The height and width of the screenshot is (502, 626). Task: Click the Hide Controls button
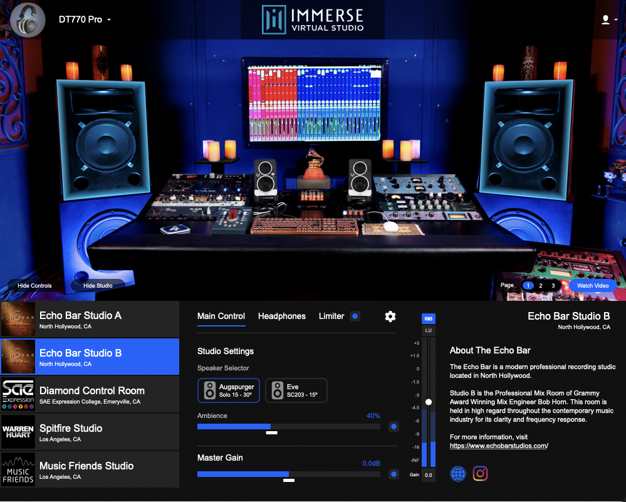pos(34,286)
